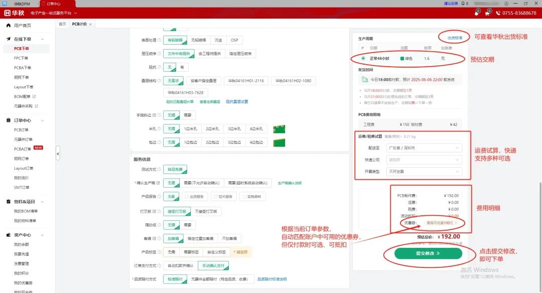Click the help icon next to 层压顺序
Screen dimensions: 542x293
(160, 54)
